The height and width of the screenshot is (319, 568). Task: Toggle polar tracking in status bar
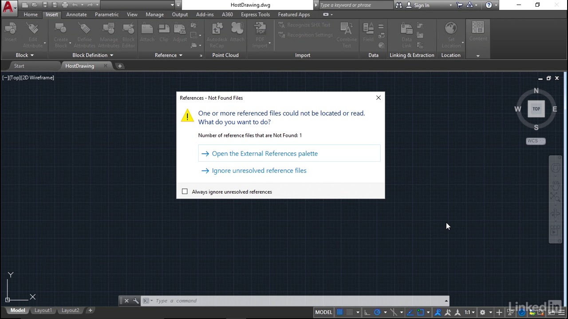(377, 312)
